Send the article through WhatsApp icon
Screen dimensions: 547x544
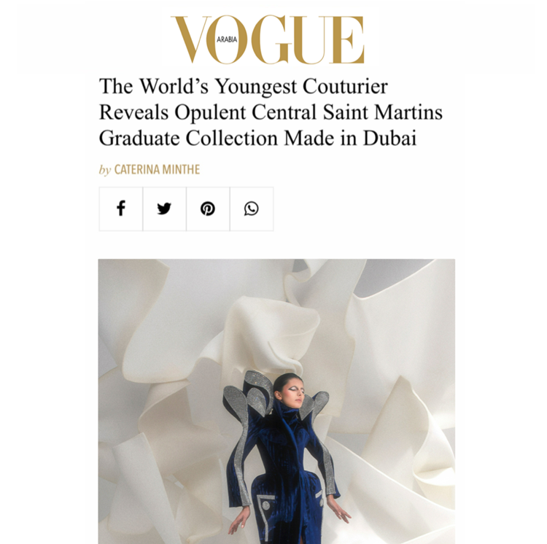pos(252,209)
